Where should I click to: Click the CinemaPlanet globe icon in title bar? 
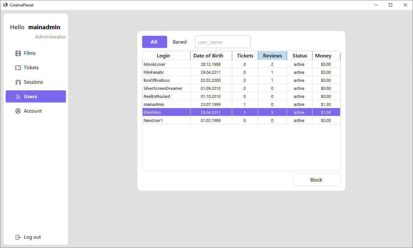[x=5, y=5]
